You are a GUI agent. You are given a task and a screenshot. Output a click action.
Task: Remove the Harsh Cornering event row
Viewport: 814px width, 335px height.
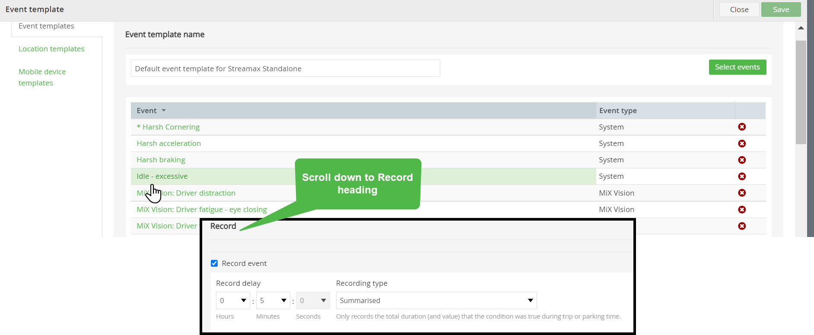click(742, 127)
